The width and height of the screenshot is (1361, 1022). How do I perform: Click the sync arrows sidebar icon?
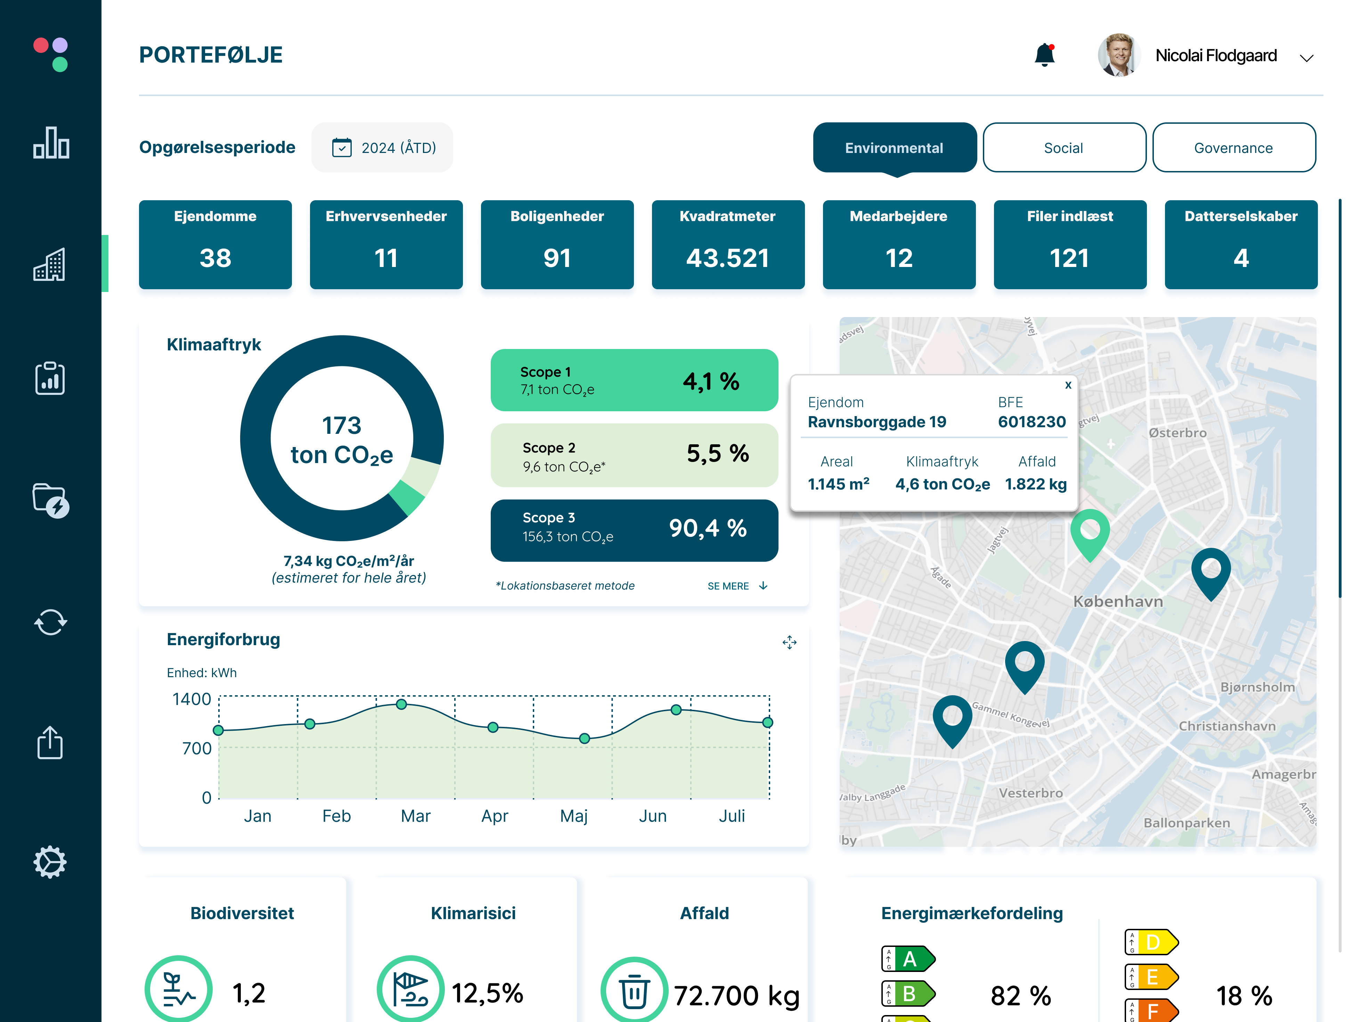click(x=50, y=622)
